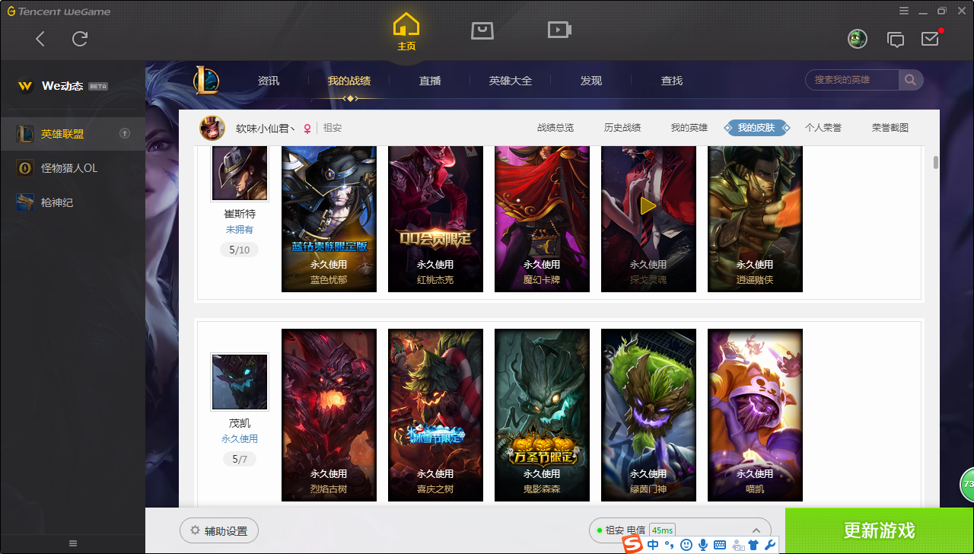
Task: Click the 枪神纪 game icon
Action: [25, 202]
